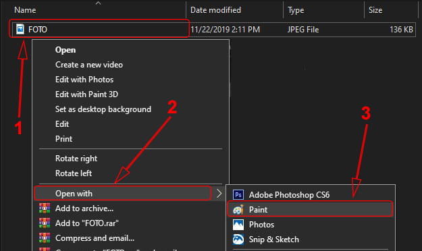Sort by Date modified column header
Image resolution: width=422 pixels, height=251 pixels.
[215, 10]
